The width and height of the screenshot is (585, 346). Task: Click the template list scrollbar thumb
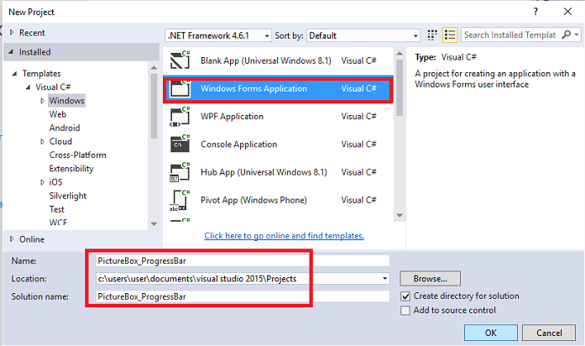(x=400, y=87)
